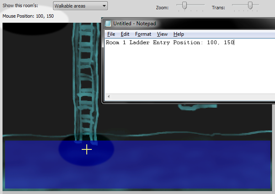Open Notepad View menu
Screen dimensions: 275x194
pyautogui.click(x=162, y=34)
